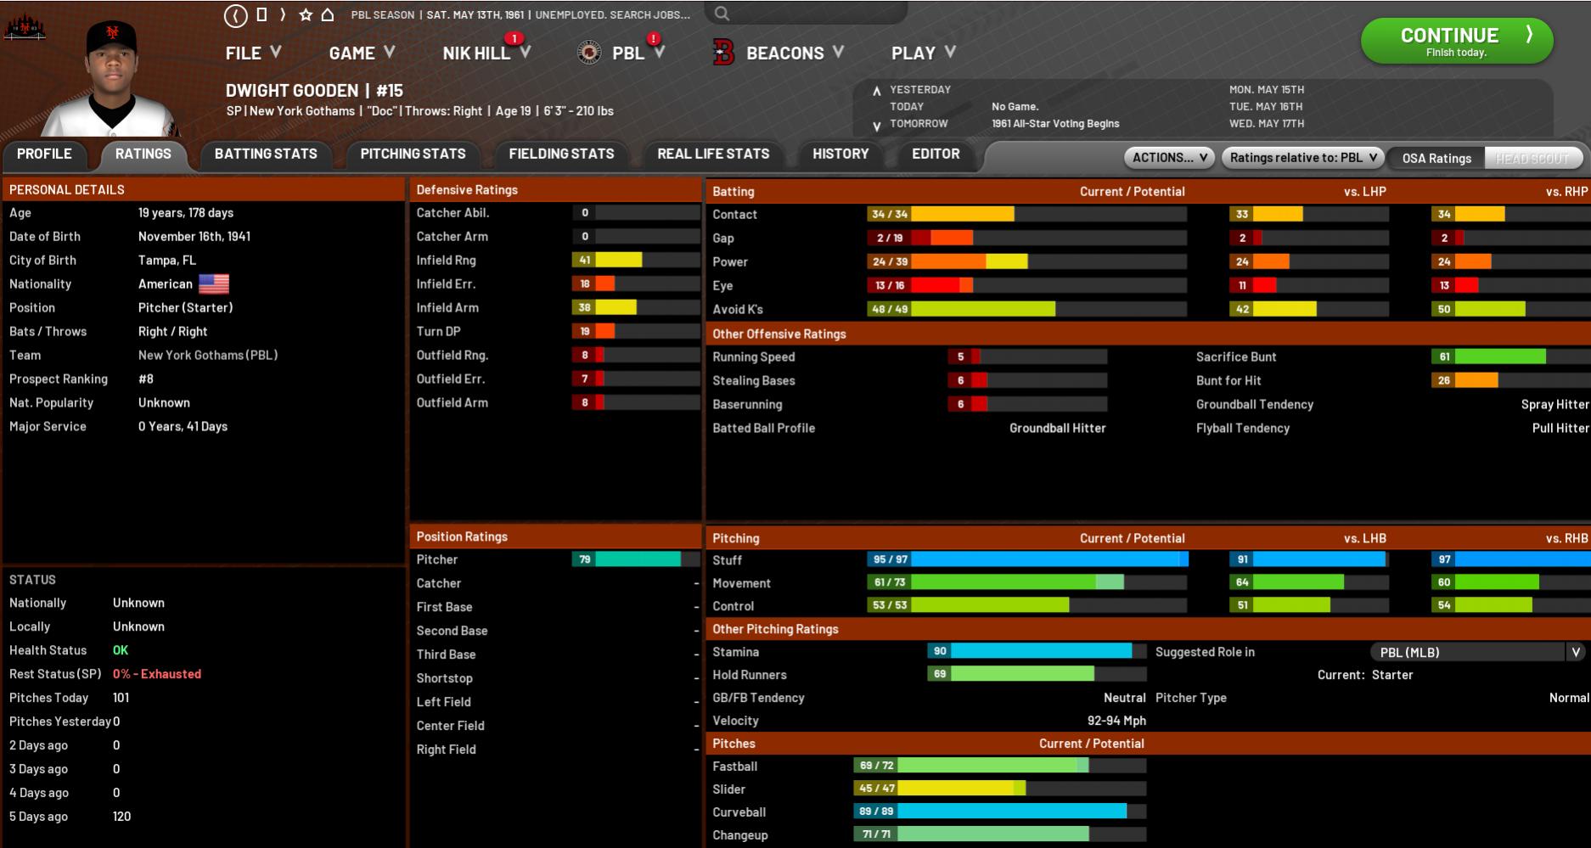
Task: Switch ratings to Head Scout
Action: pos(1532,158)
